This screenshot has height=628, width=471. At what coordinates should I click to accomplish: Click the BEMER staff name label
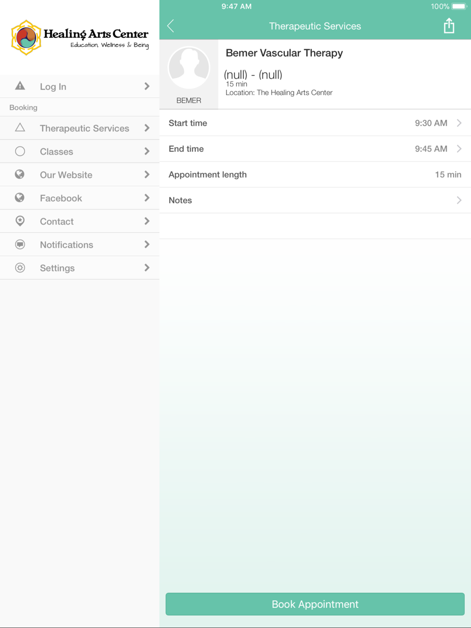pos(189,100)
